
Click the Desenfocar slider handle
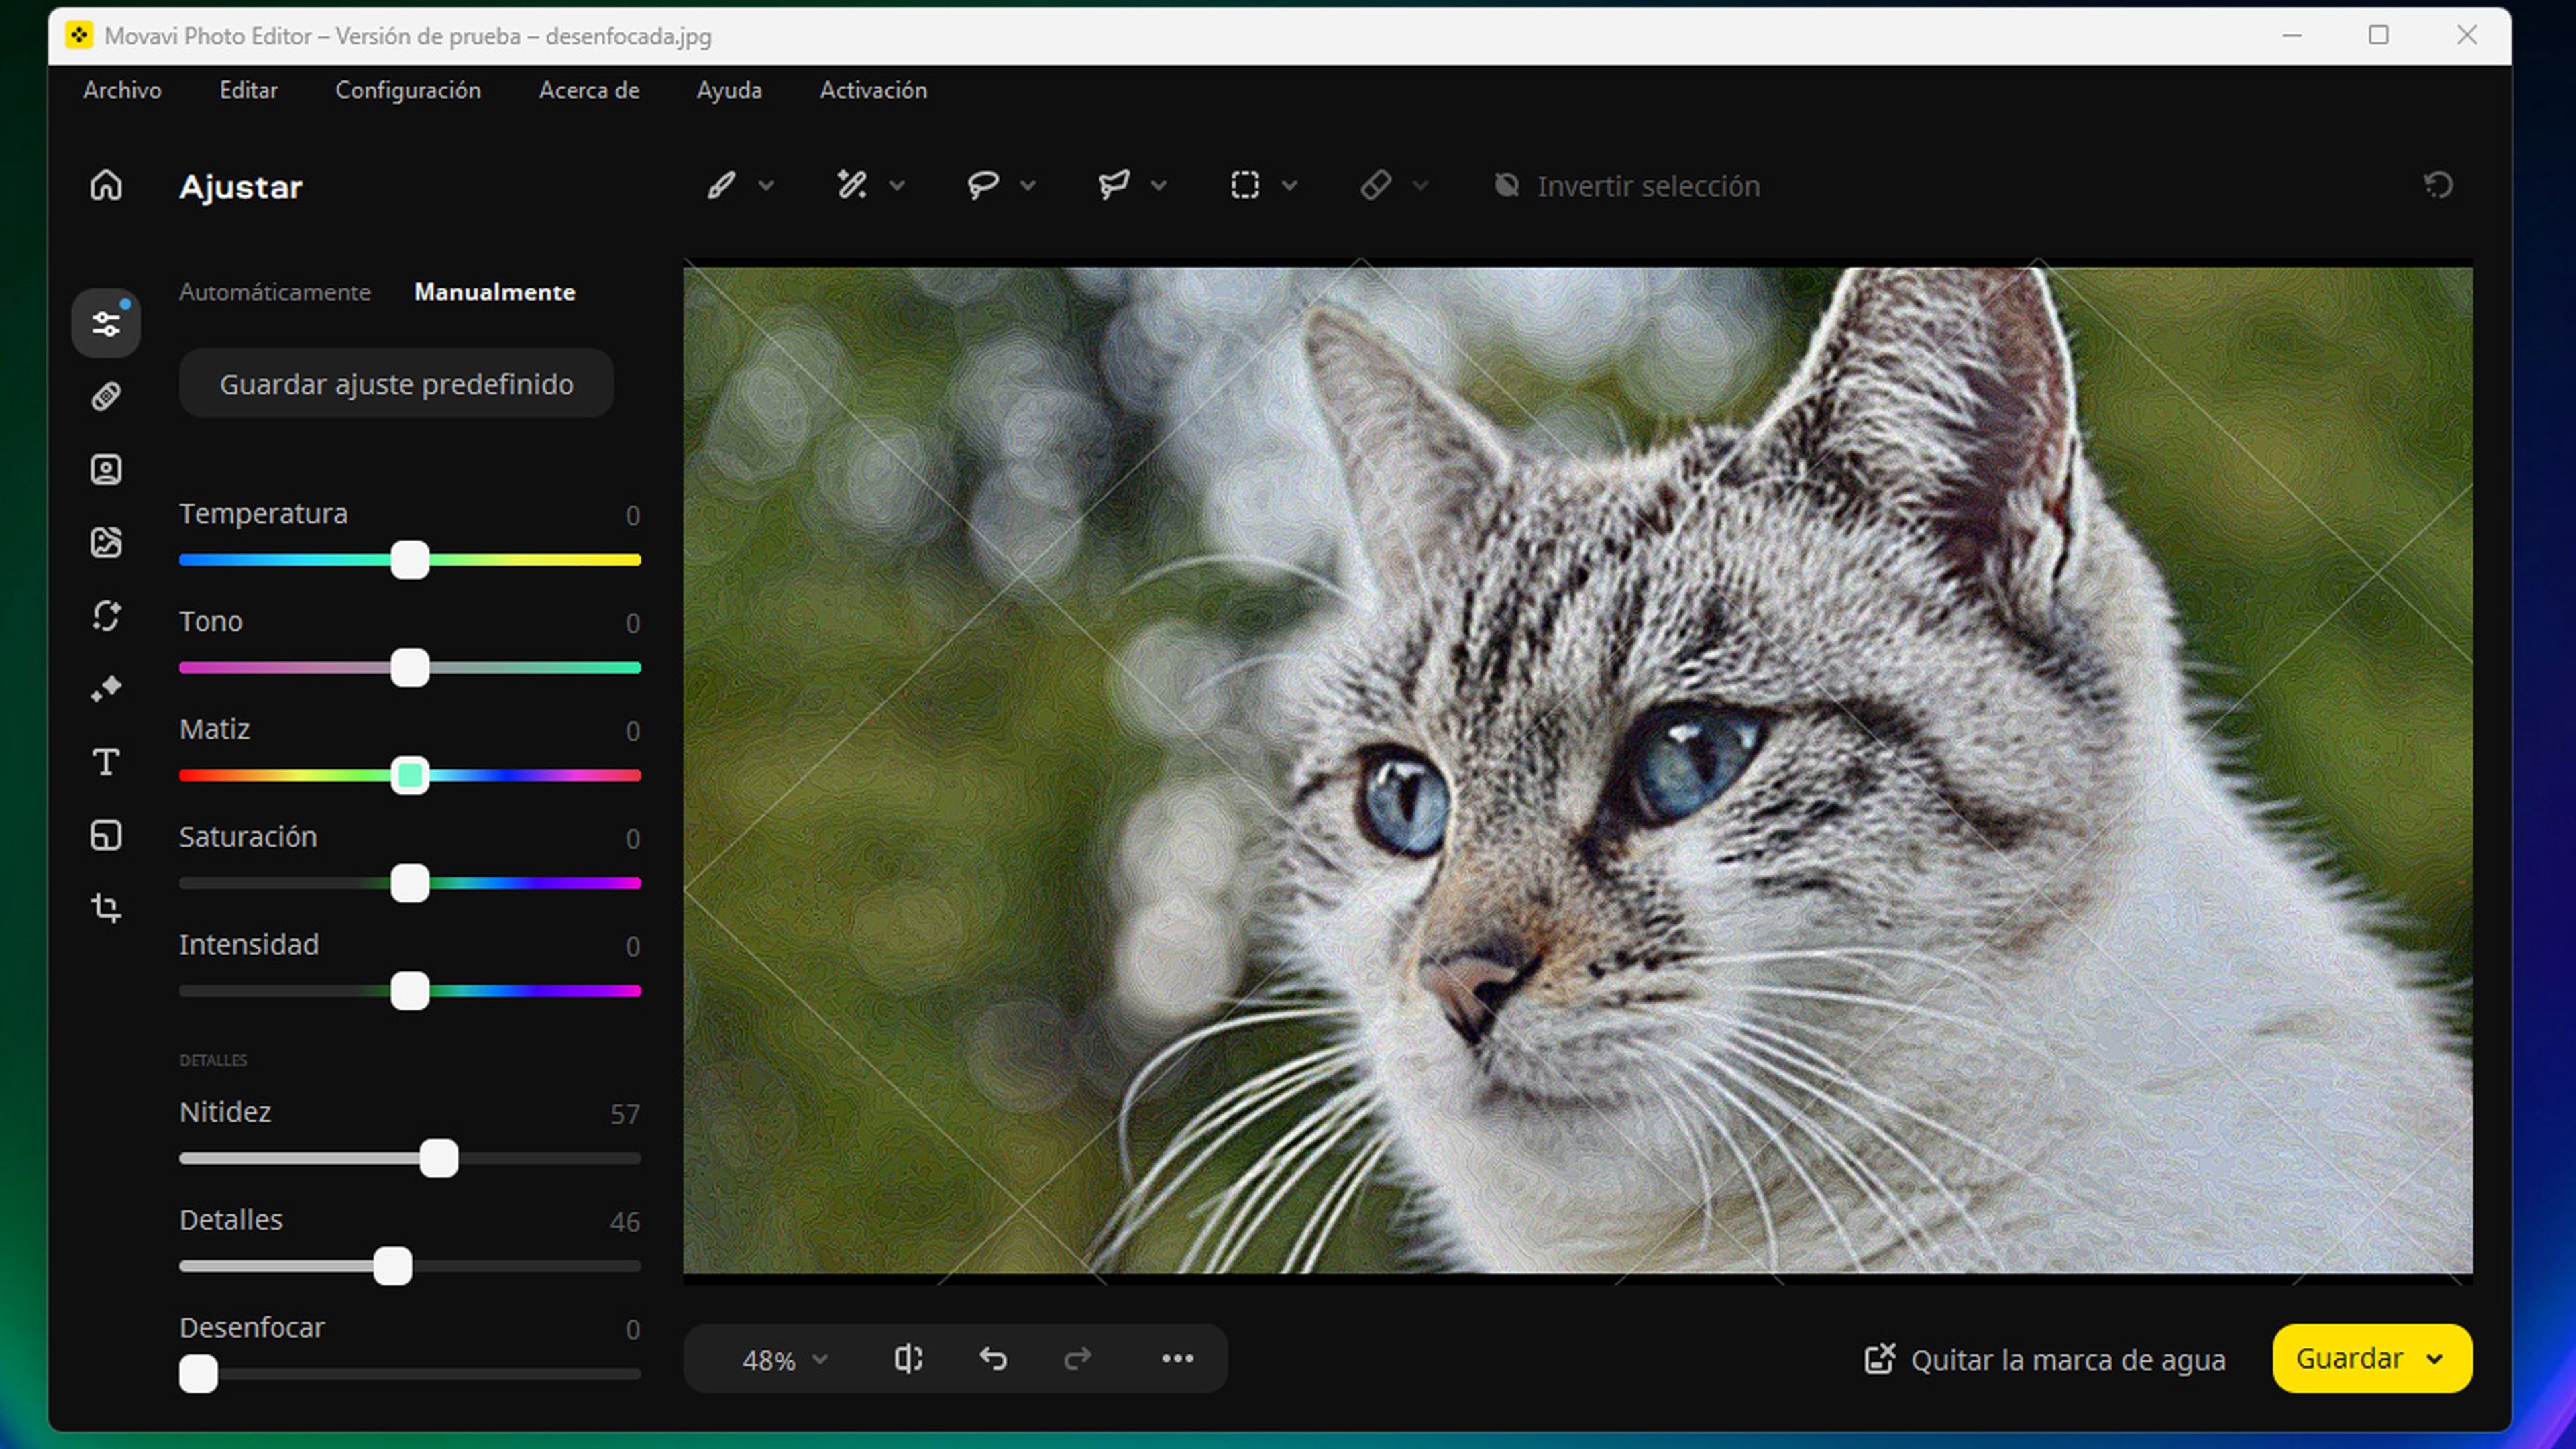(198, 1374)
